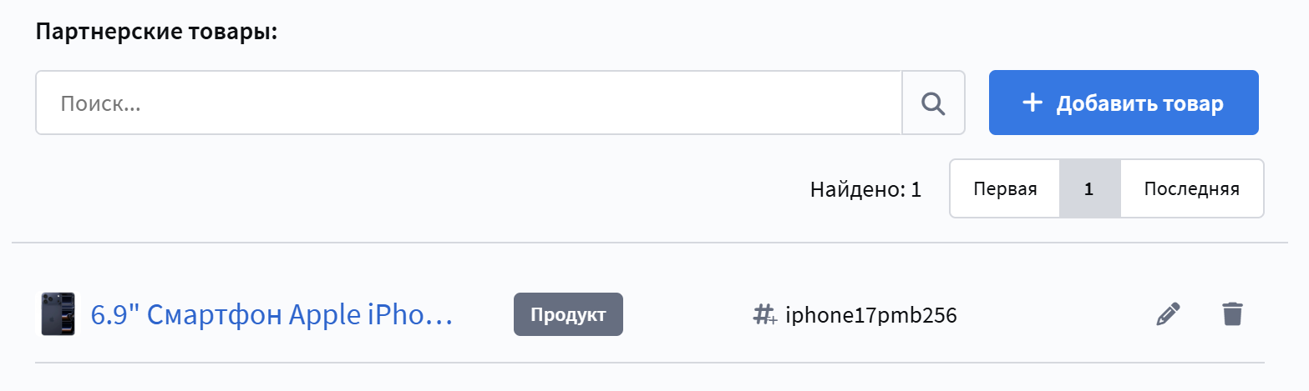Image resolution: width=1309 pixels, height=391 pixels.
Task: Open the iPhone product thumbnail image
Action: click(x=58, y=314)
